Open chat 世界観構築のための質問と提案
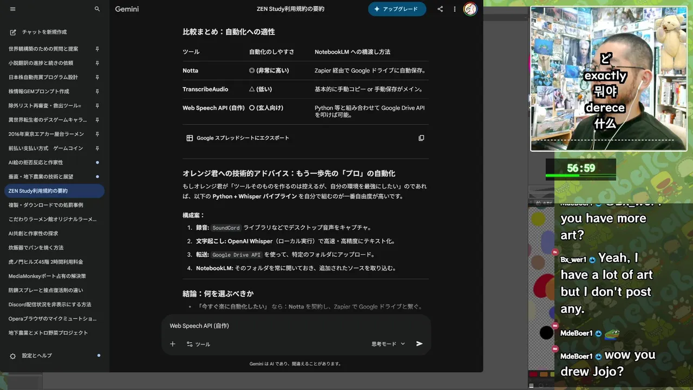 click(x=43, y=49)
